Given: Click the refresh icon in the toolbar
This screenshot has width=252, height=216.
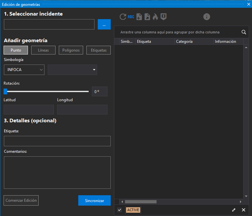Looking at the screenshot, I should [x=123, y=17].
